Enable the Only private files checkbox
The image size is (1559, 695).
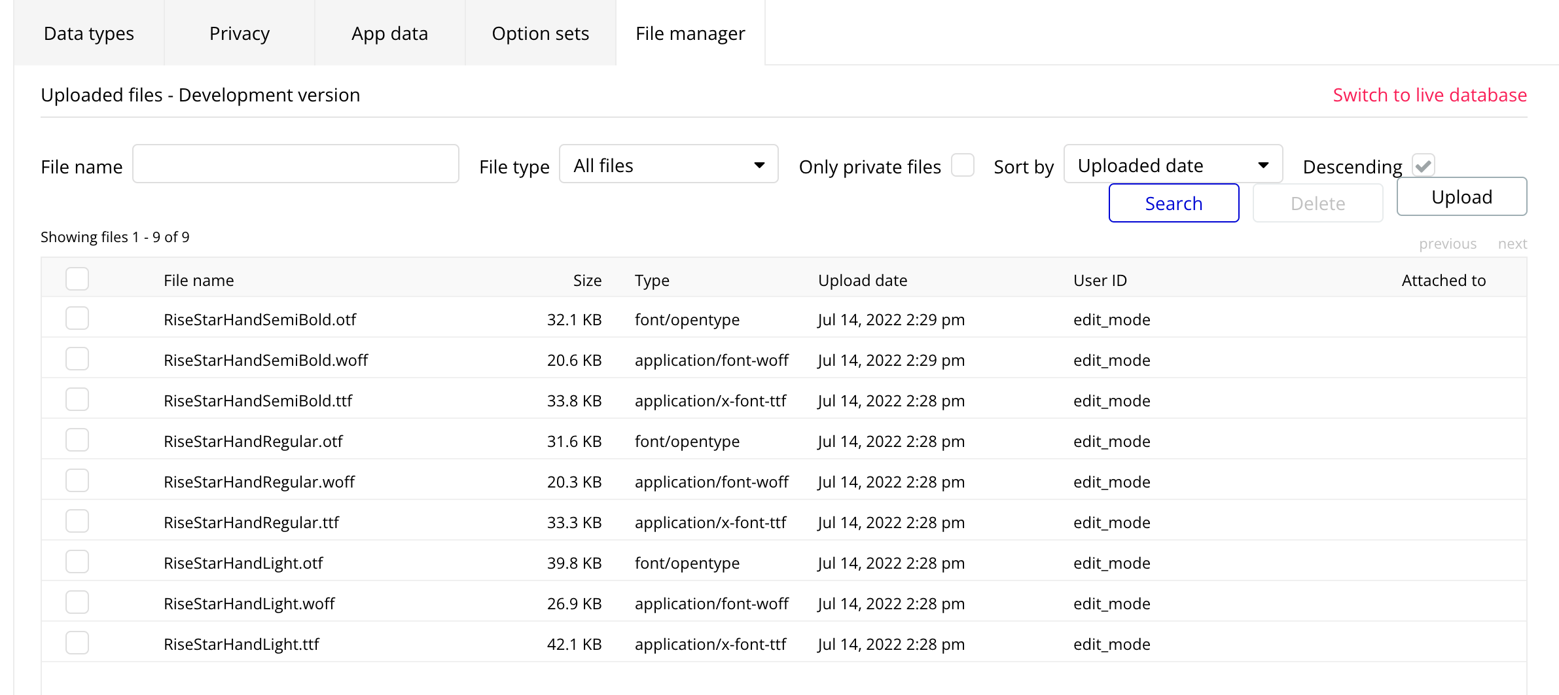click(x=962, y=165)
